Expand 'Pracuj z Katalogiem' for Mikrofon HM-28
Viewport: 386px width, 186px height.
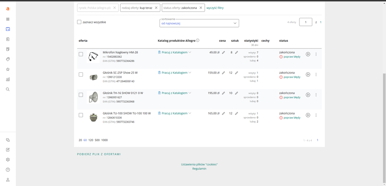pos(175,53)
